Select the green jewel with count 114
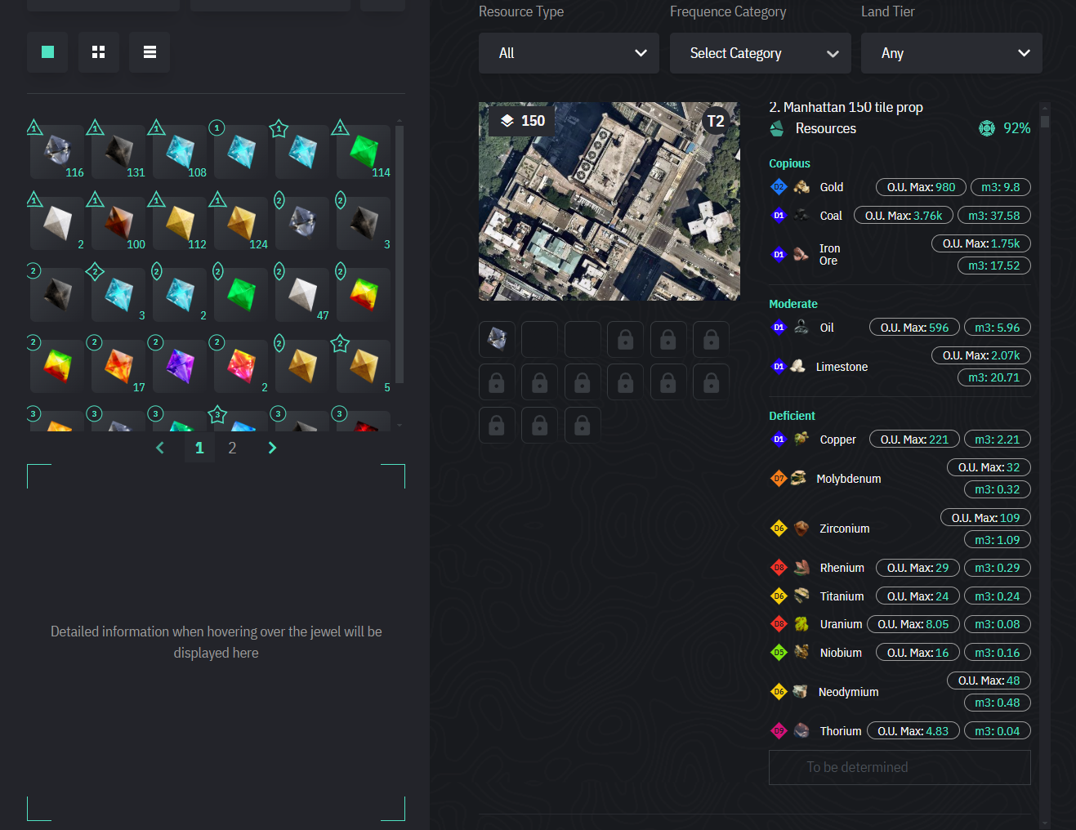 tap(364, 152)
